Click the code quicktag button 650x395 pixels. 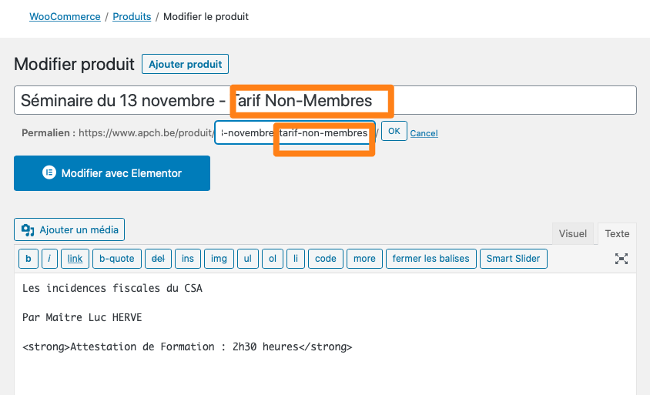tap(326, 259)
